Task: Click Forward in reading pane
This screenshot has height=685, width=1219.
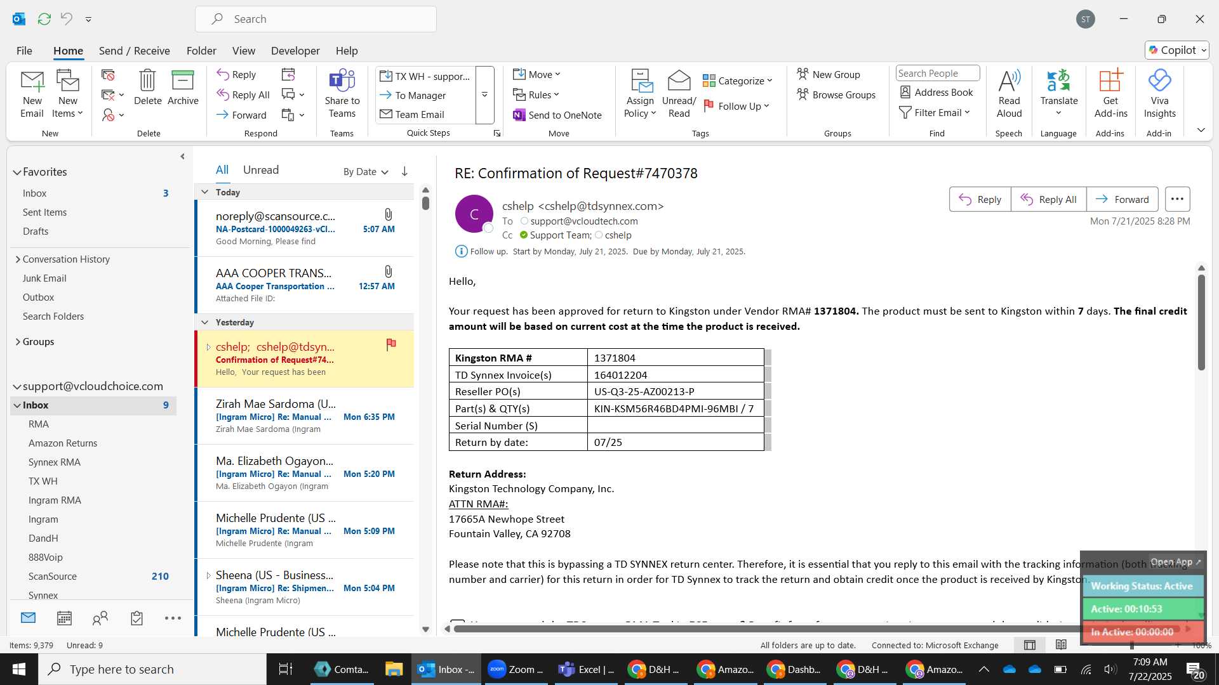Action: point(1122,199)
